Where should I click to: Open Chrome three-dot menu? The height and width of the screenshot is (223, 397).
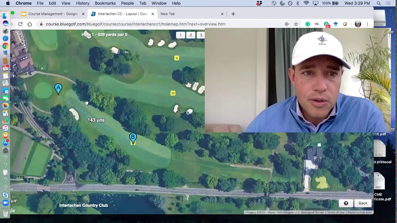click(x=368, y=24)
